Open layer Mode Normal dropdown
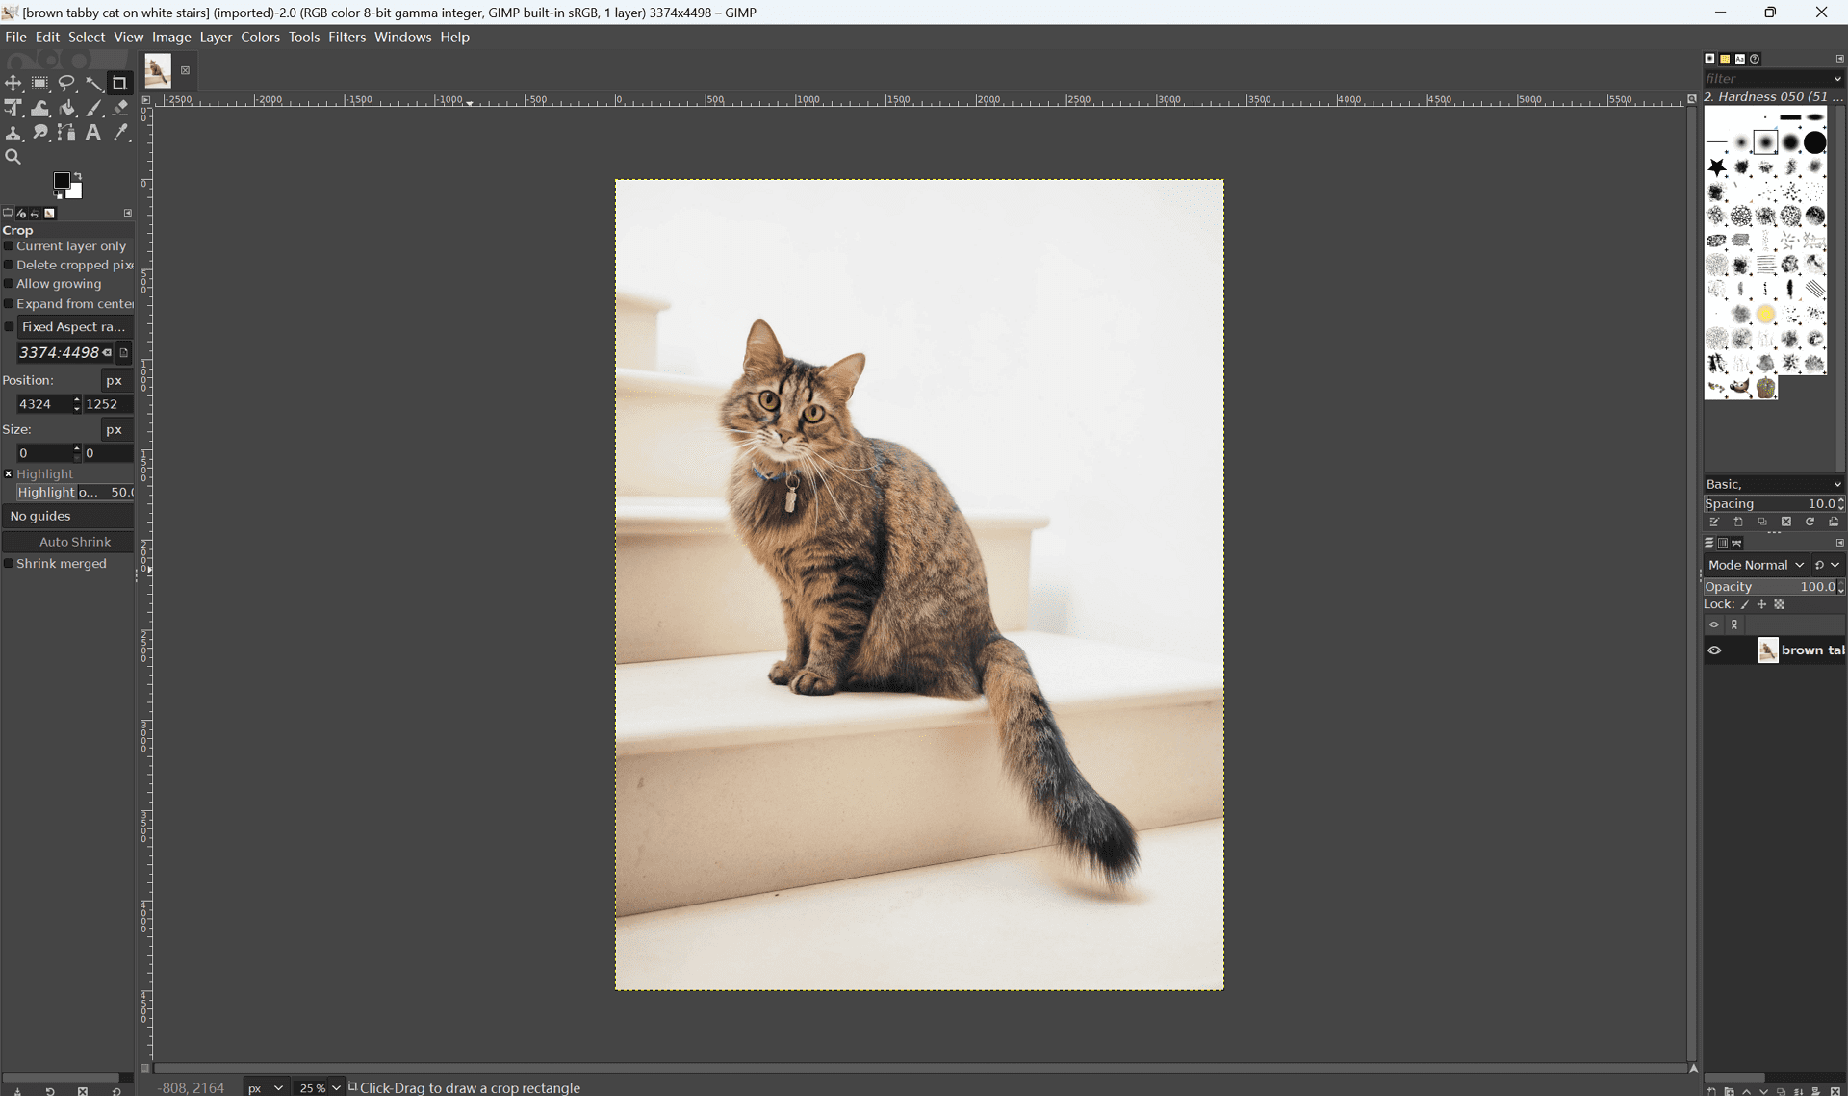Viewport: 1848px width, 1096px height. pos(1757,565)
